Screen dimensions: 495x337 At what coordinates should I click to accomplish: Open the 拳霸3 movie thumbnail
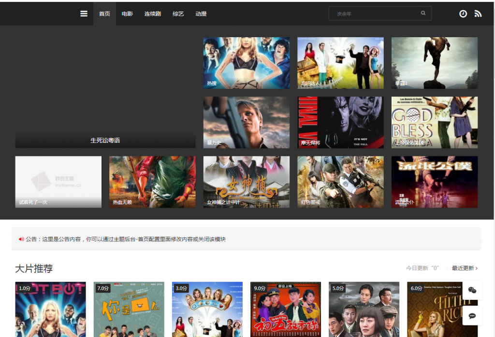434,63
